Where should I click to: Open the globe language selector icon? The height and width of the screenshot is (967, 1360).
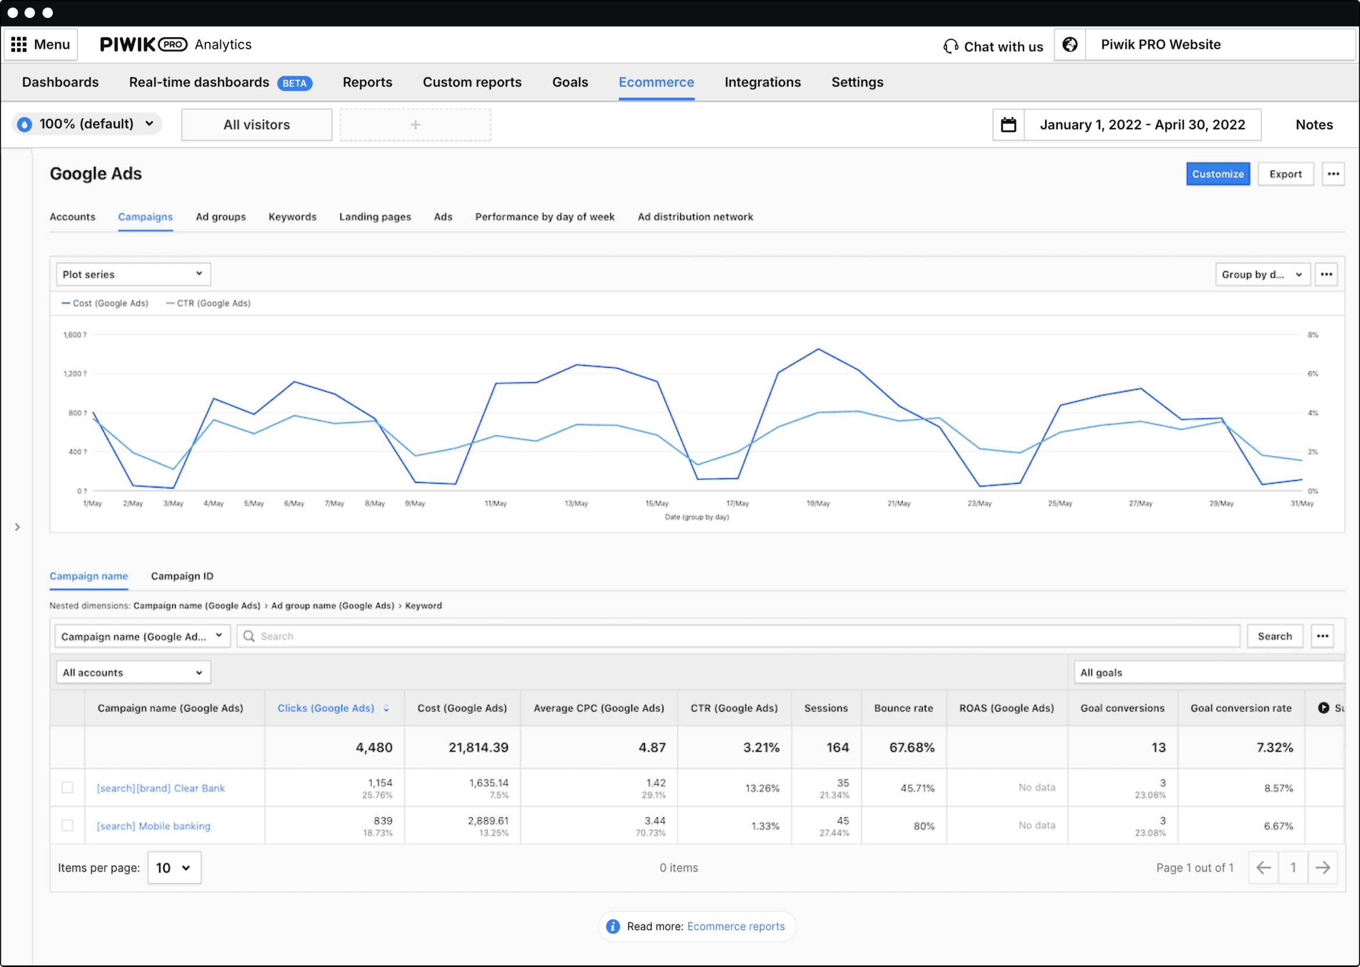coord(1070,44)
